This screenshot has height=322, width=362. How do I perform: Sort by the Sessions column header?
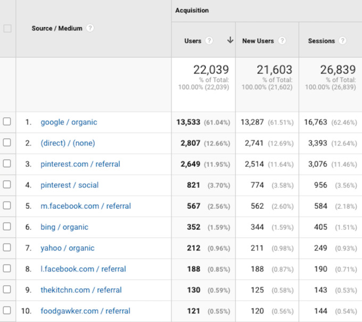322,41
